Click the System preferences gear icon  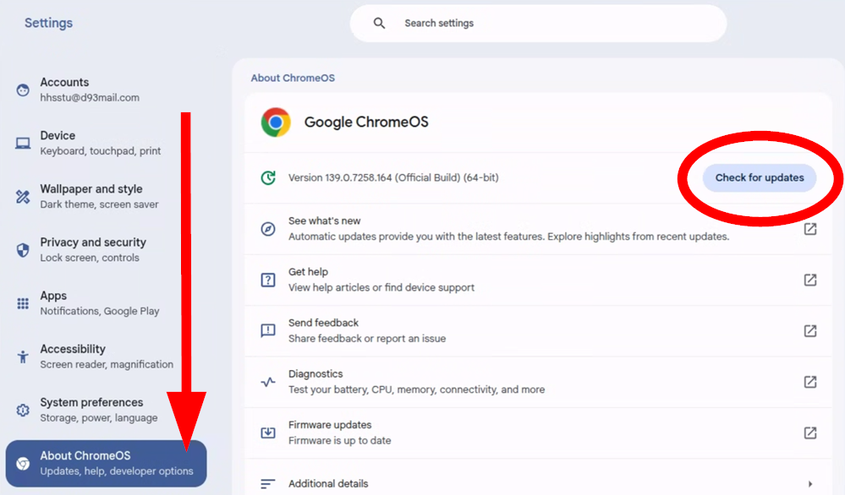coord(23,410)
